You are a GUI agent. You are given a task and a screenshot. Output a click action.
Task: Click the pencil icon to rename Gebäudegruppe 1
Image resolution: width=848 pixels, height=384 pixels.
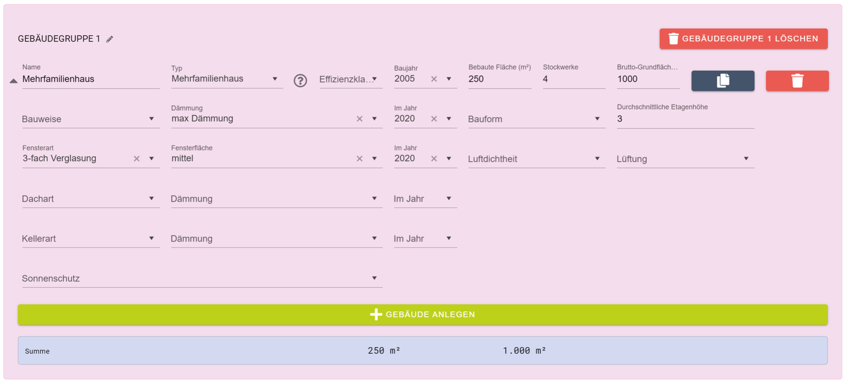point(110,39)
